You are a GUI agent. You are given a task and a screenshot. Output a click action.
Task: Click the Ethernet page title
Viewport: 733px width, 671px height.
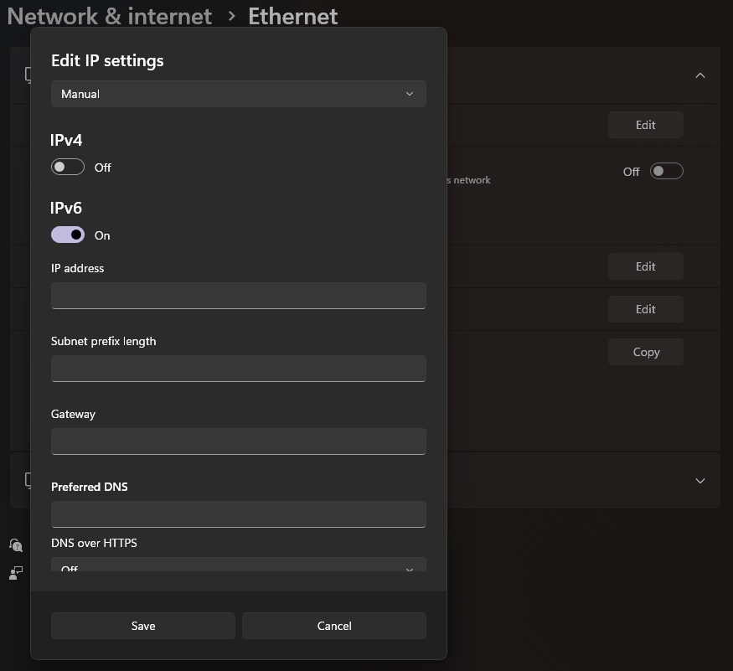coord(293,16)
